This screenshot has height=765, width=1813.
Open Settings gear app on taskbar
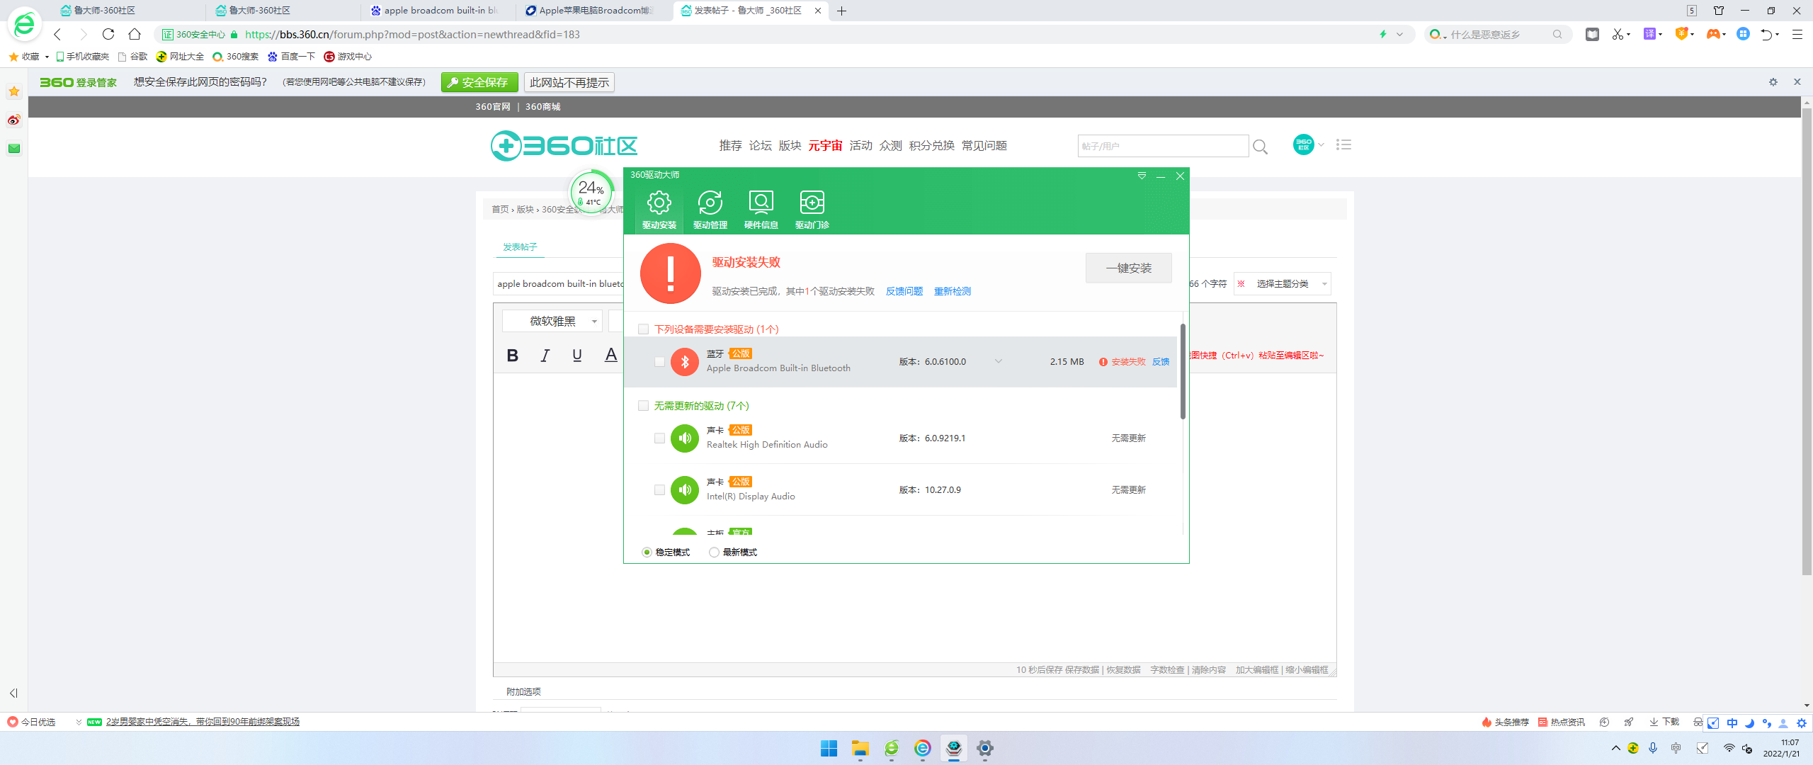coord(984,748)
